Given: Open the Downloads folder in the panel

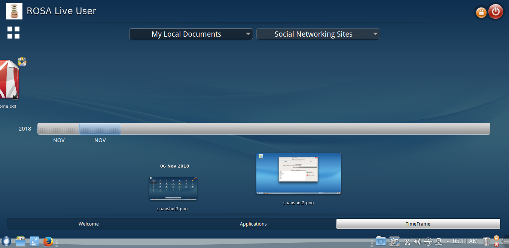Looking at the screenshot, I should (x=381, y=242).
